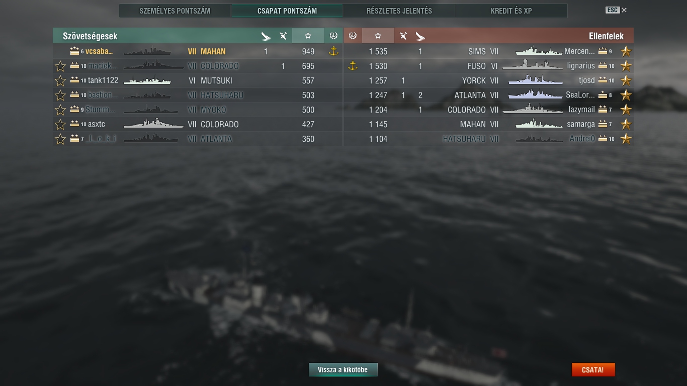Open the Kredit és XP tab

point(511,11)
